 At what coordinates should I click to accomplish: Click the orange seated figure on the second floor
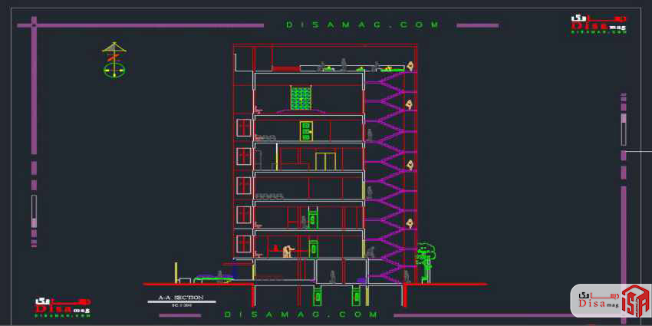pos(288,250)
